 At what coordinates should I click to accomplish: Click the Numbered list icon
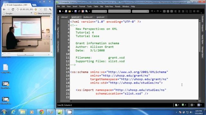tap(187, 11)
